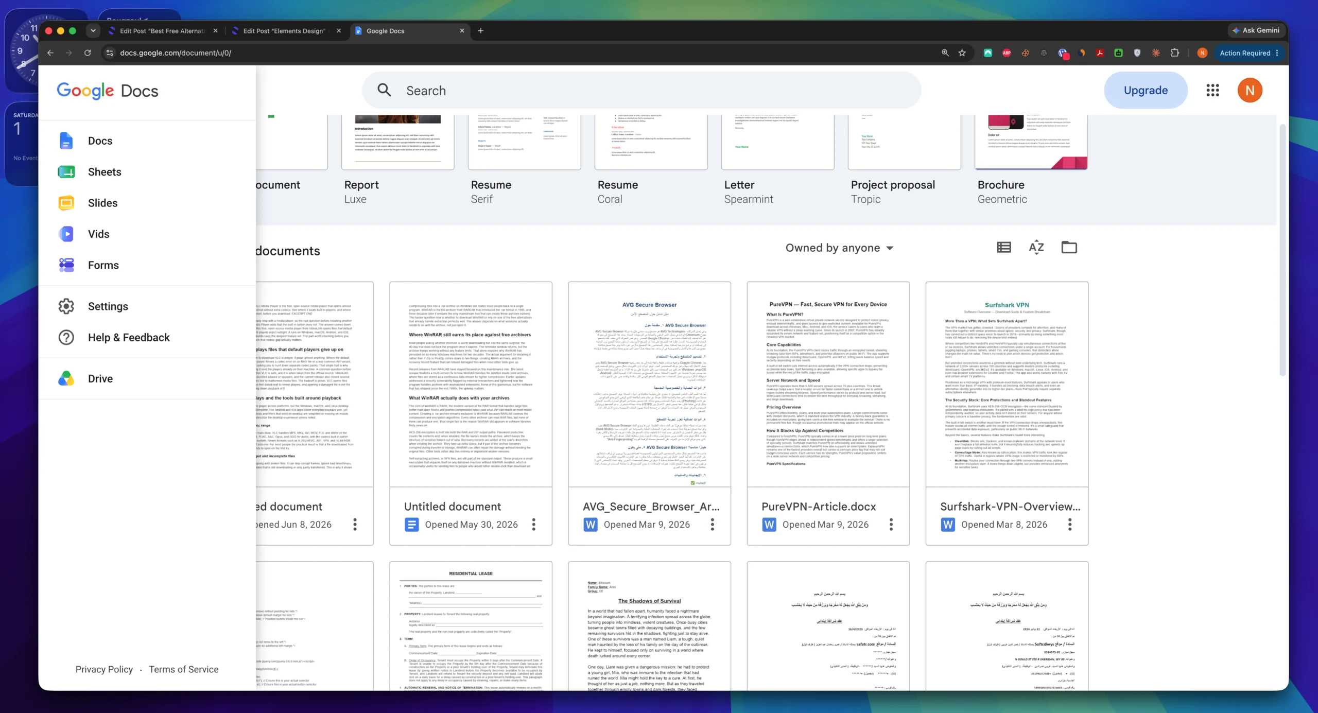
Task: Open The Shadows of Survival document
Action: pyautogui.click(x=649, y=626)
